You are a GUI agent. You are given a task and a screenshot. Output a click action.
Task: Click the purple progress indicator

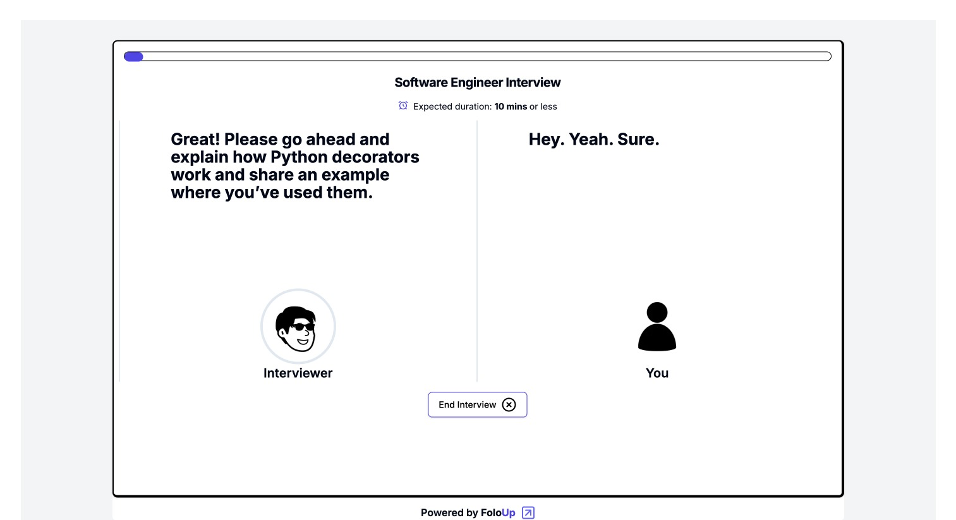133,56
